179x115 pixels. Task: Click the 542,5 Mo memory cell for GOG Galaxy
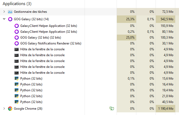(x=165, y=19)
